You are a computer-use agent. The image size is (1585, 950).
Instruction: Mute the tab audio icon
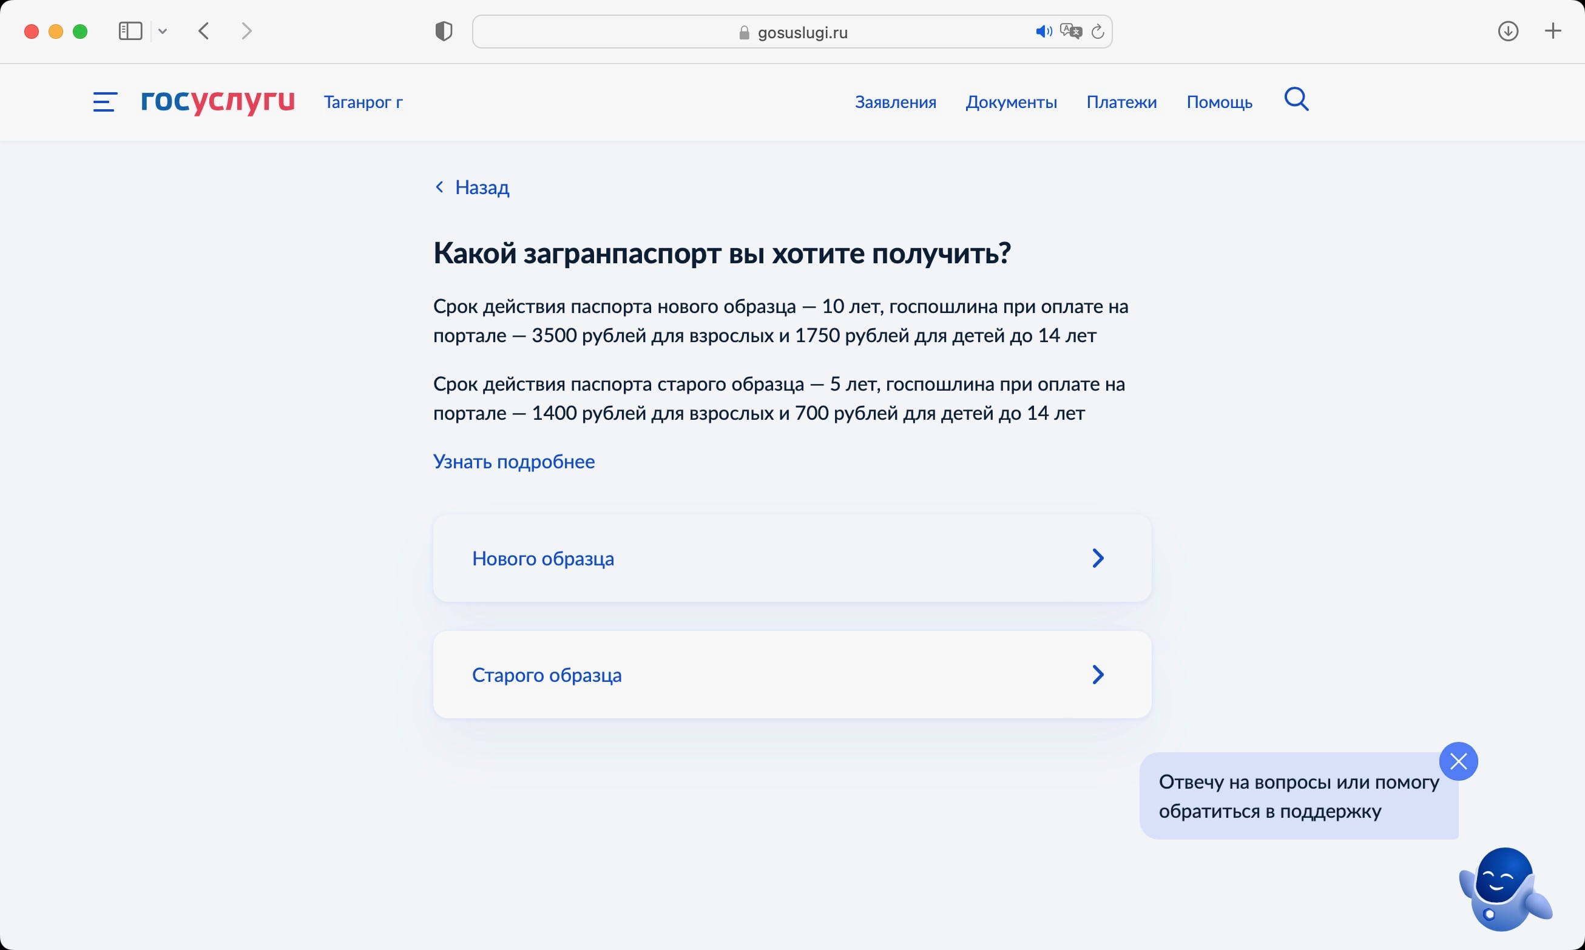click(x=1044, y=32)
